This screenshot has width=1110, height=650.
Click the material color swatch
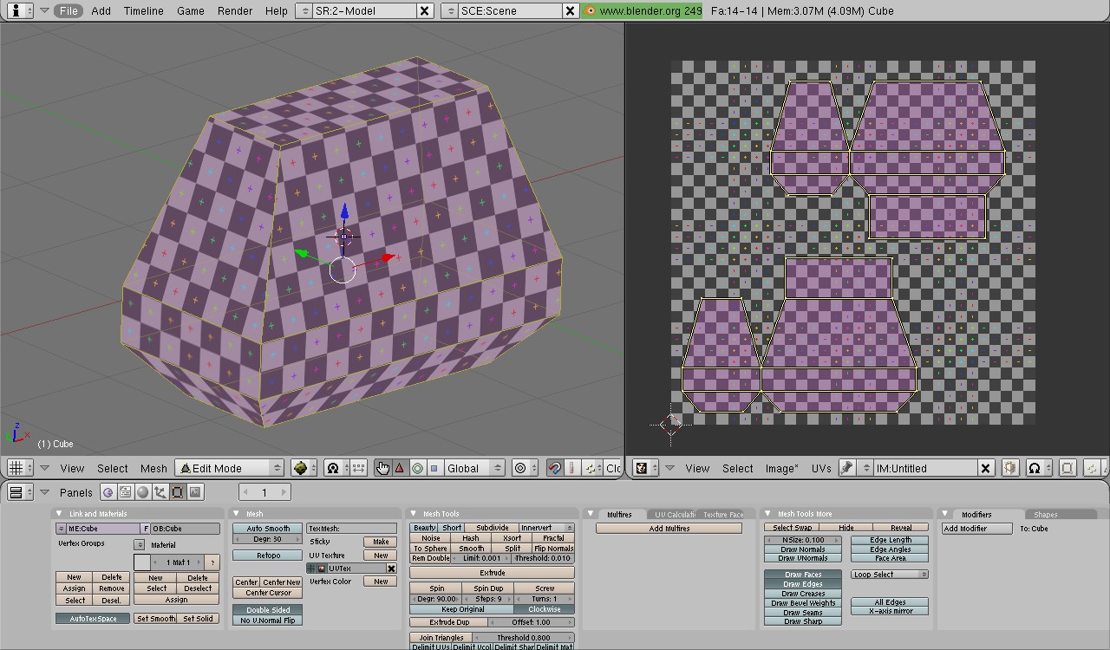[142, 562]
